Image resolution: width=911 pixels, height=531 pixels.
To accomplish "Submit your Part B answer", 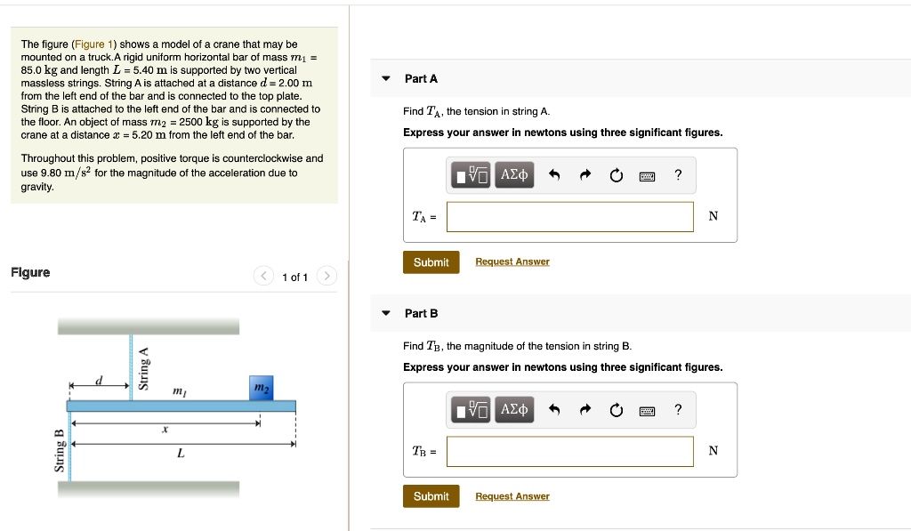I will [431, 496].
